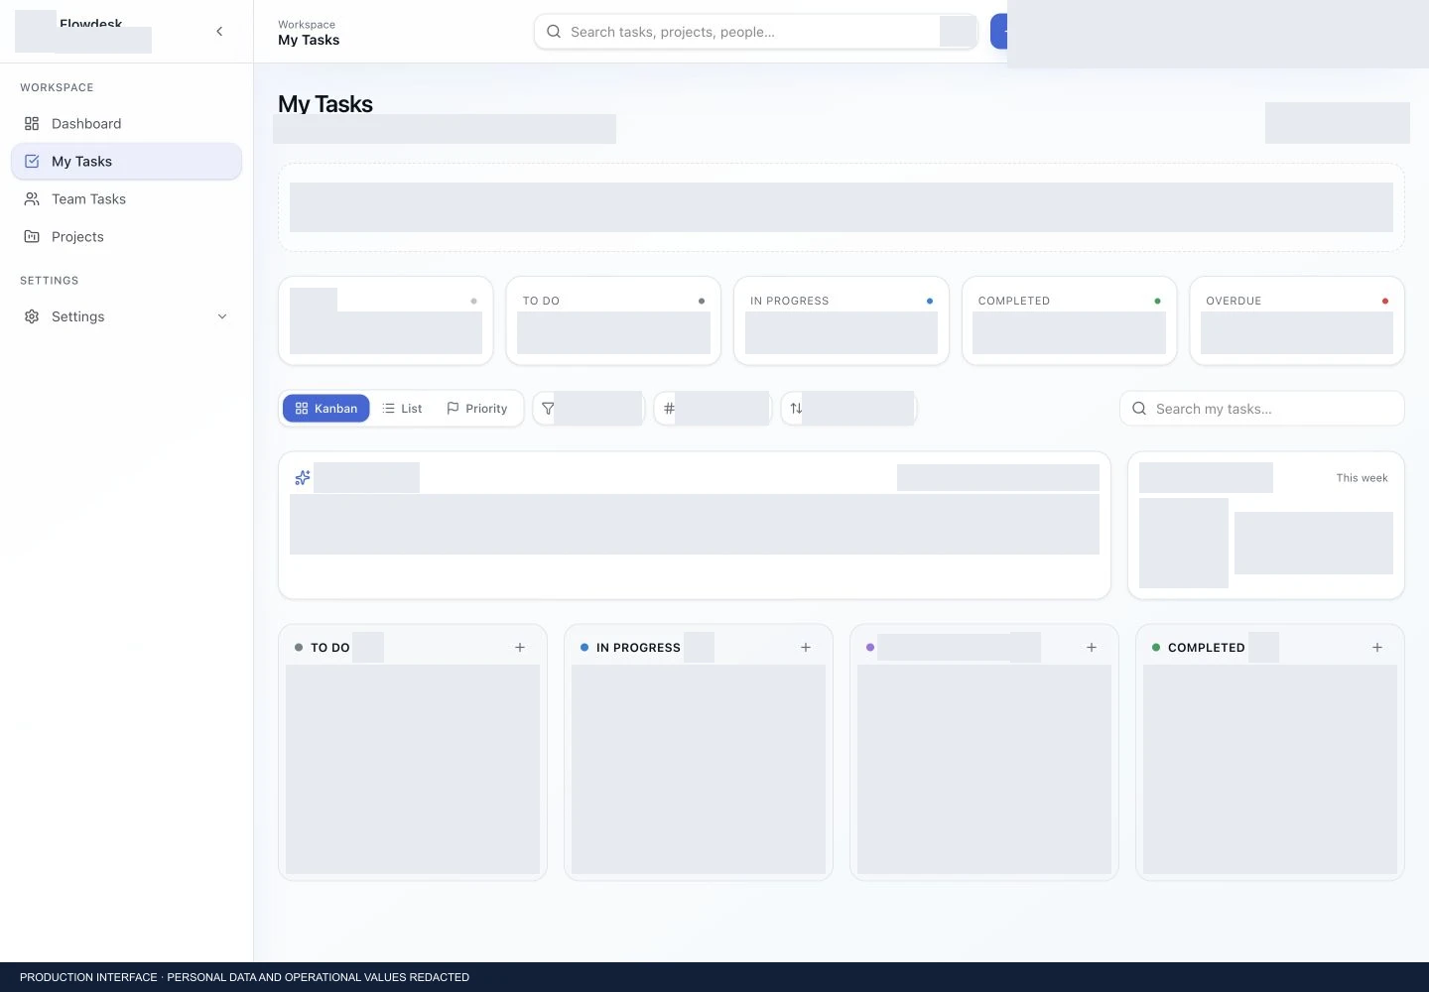
Task: Expand the Settings section in the sidebar
Action: [126, 316]
